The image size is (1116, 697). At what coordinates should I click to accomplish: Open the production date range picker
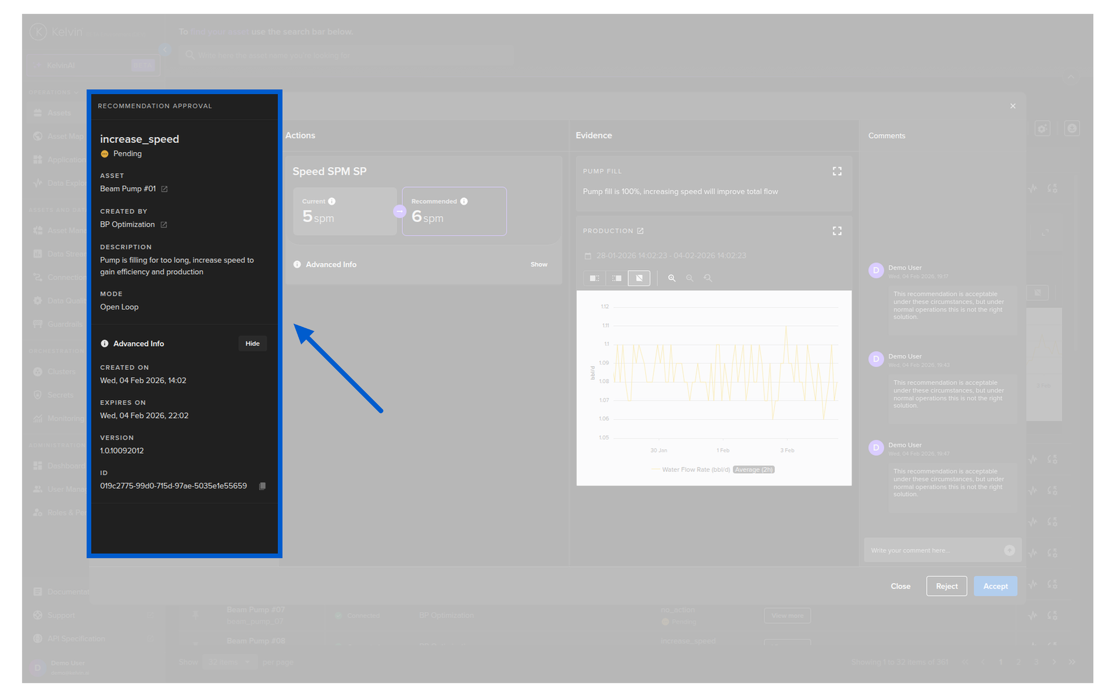pyautogui.click(x=670, y=256)
